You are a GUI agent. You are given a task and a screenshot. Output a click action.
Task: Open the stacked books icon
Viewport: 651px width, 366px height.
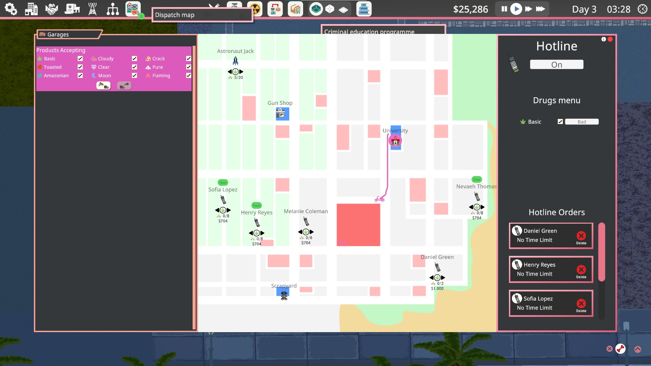point(364,9)
